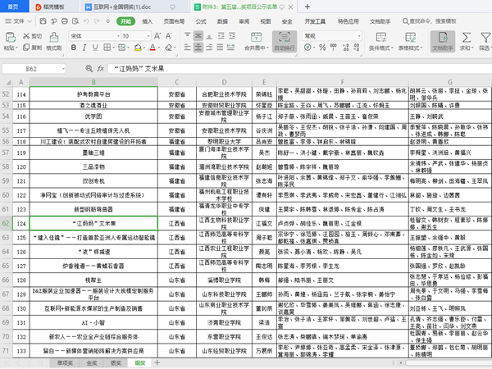Toggle italic formatting
Screen dimensions: 492x369
click(84, 48)
